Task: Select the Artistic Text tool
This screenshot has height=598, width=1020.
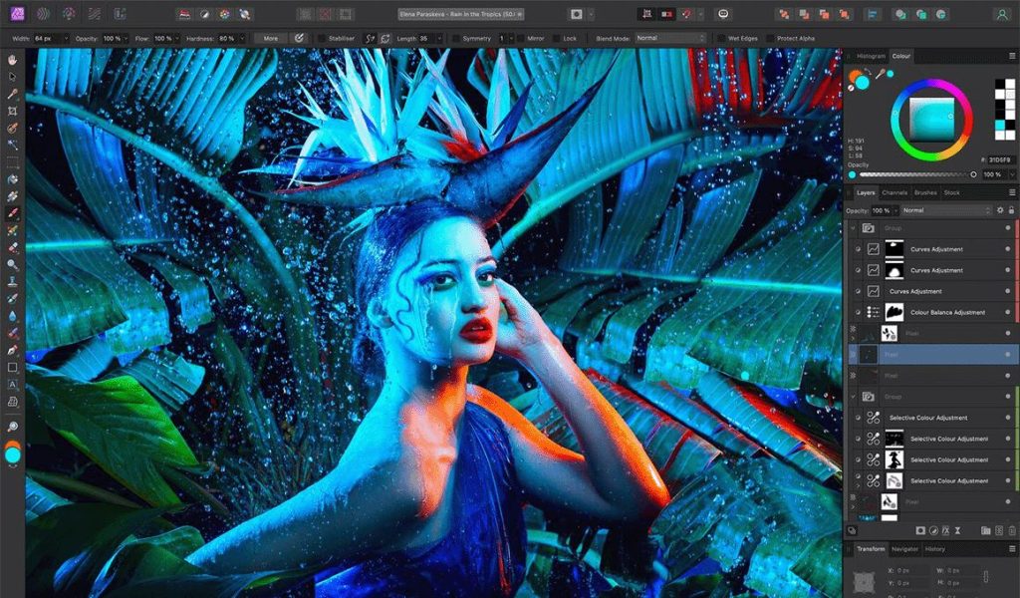Action: click(x=12, y=385)
